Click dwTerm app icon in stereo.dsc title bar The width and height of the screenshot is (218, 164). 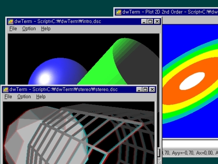pos(6,89)
